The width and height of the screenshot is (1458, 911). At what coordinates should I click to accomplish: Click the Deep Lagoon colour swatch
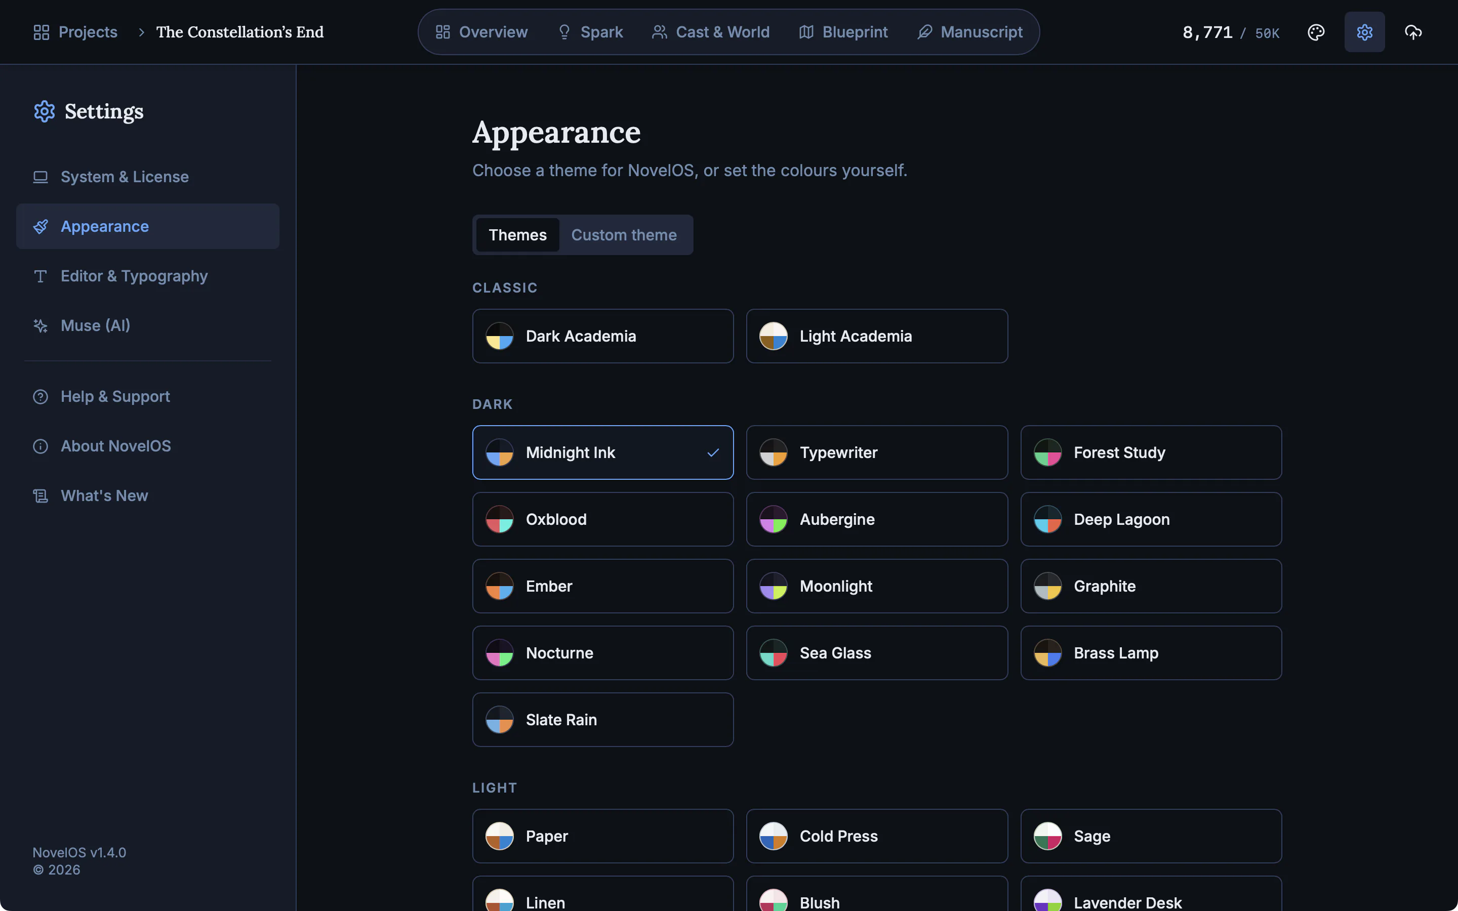click(x=1048, y=519)
